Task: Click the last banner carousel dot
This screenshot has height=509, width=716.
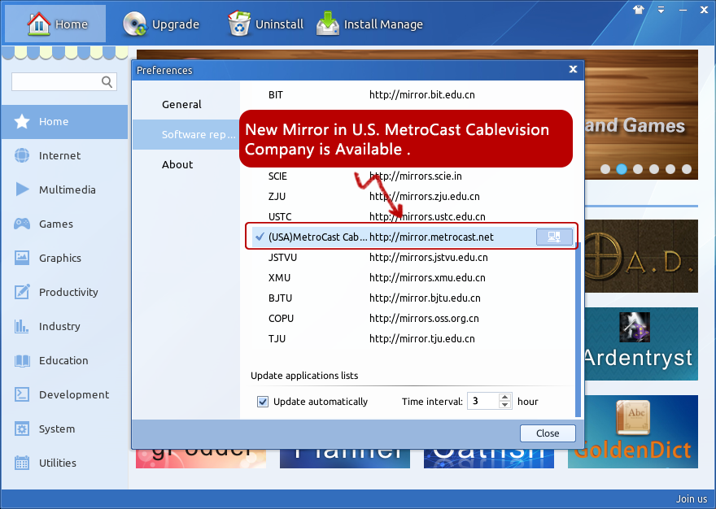Action: tap(687, 169)
